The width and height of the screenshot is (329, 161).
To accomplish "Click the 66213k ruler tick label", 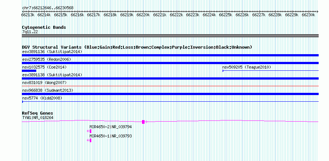I will click(x=28, y=15).
